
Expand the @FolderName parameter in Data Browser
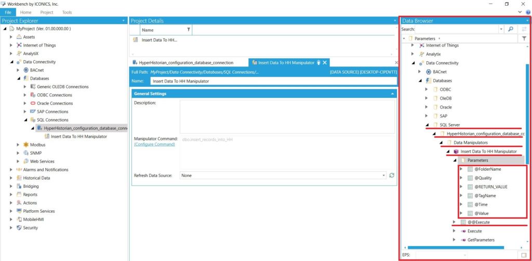[x=461, y=169]
